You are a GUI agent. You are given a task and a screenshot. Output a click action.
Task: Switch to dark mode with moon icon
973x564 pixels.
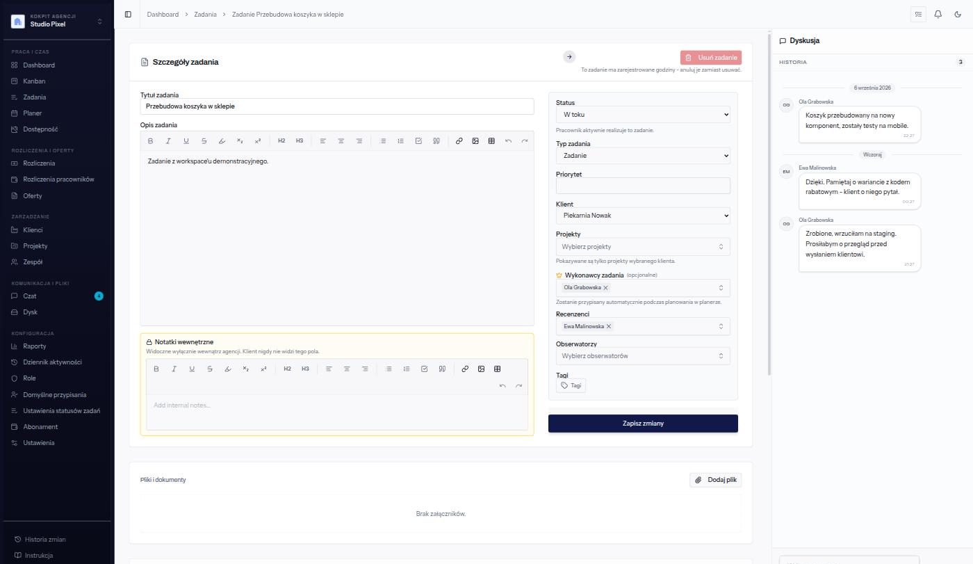coord(958,14)
